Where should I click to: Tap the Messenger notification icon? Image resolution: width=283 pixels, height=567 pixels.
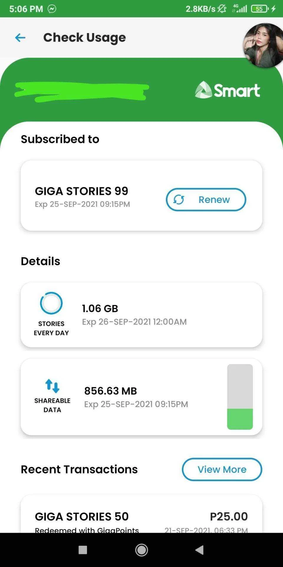tap(52, 9)
